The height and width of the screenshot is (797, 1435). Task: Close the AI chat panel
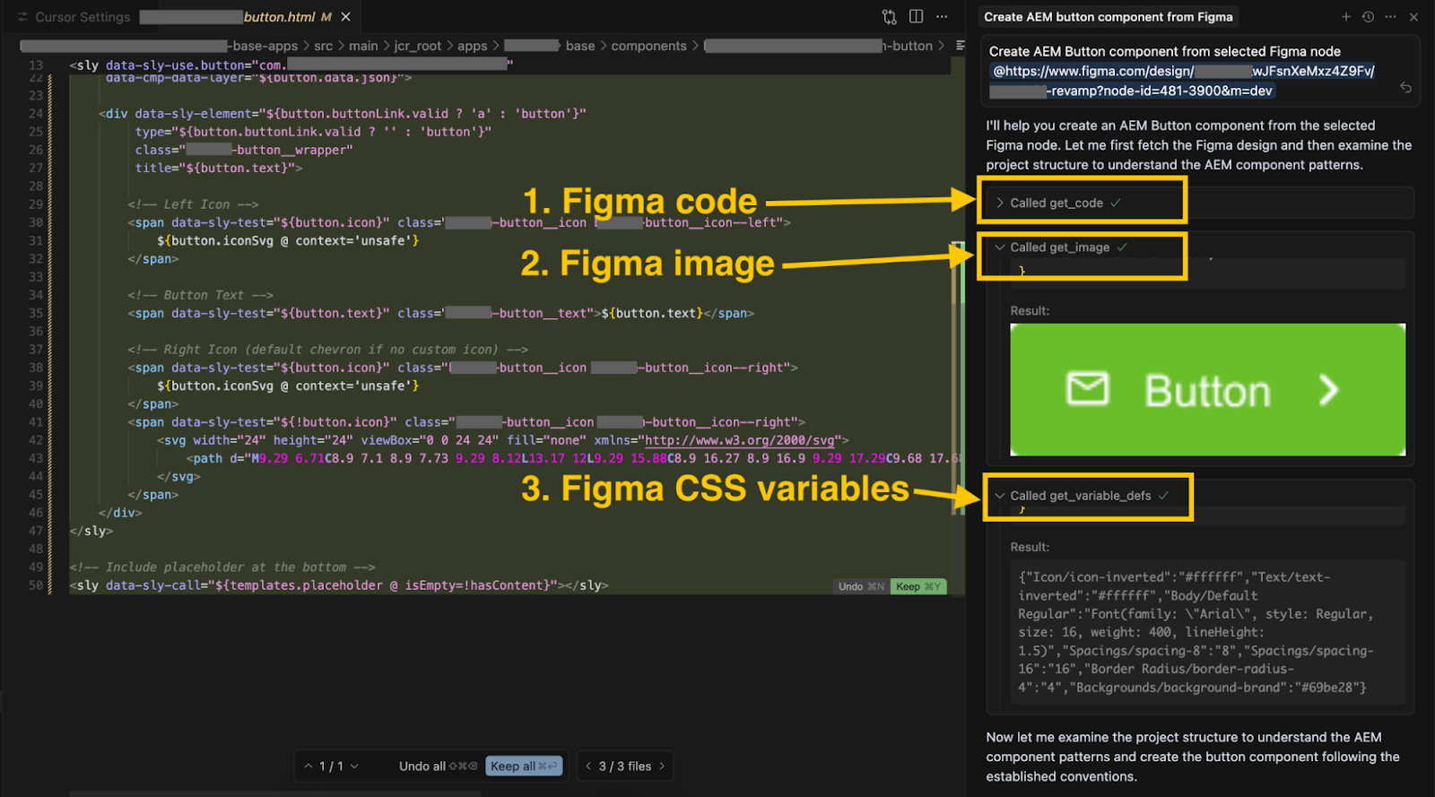point(1413,17)
